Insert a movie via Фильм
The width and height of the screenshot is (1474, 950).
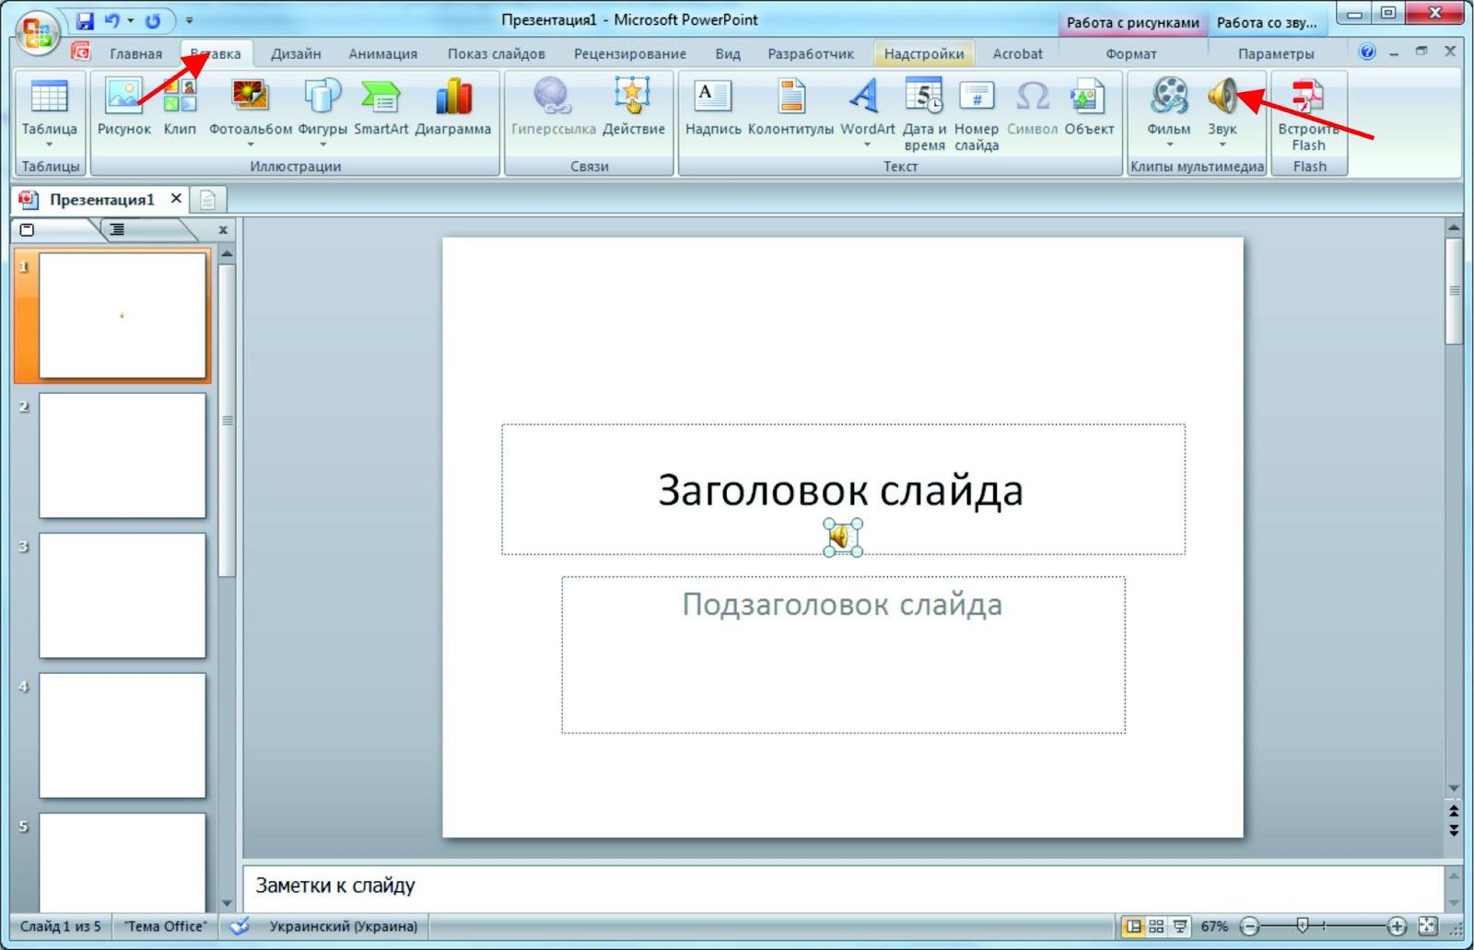click(x=1169, y=97)
